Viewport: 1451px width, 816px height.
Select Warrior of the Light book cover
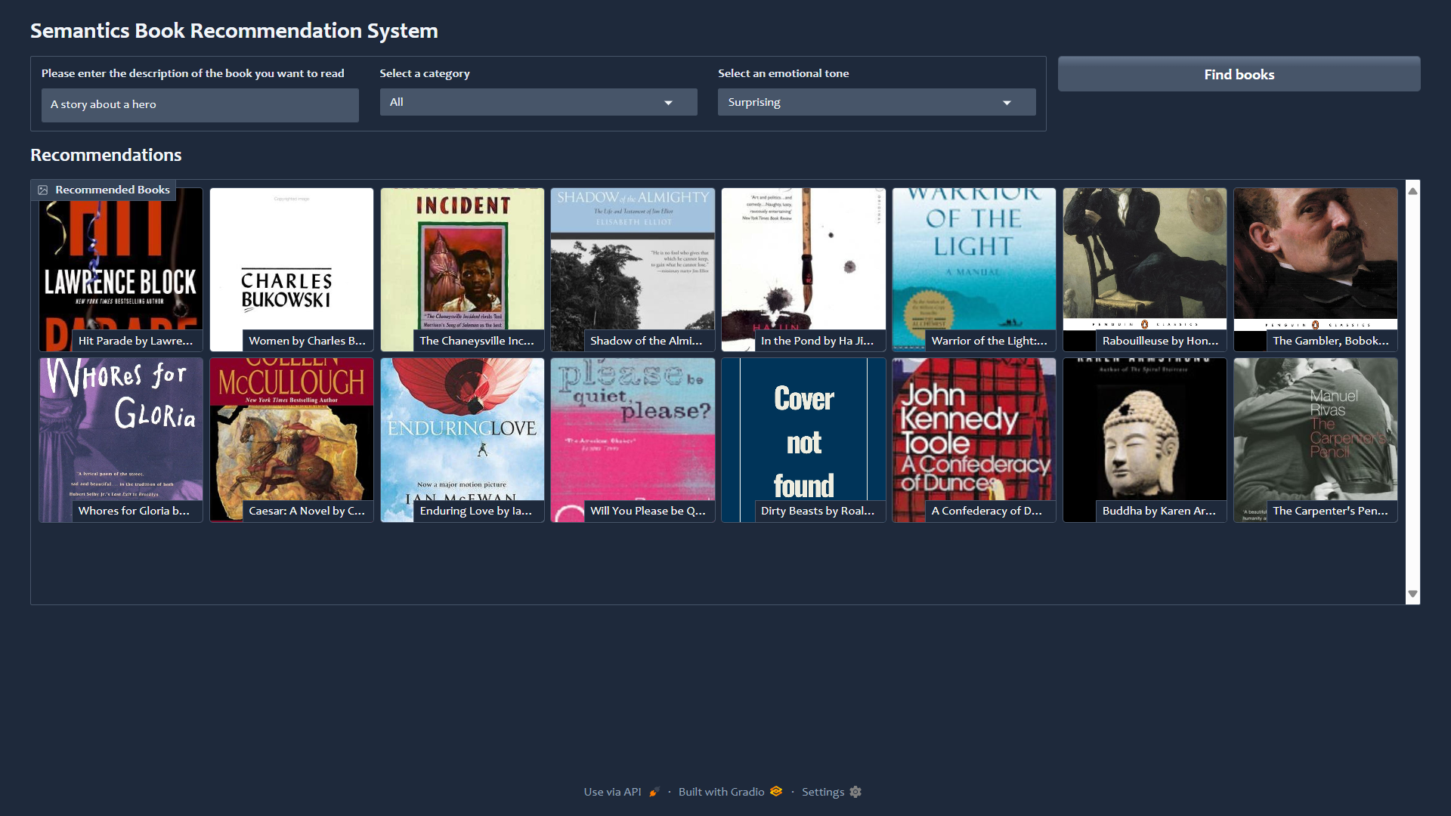click(x=974, y=270)
